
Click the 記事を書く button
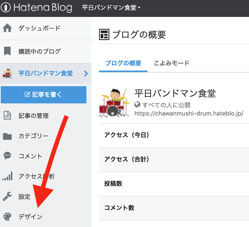pos(44,95)
